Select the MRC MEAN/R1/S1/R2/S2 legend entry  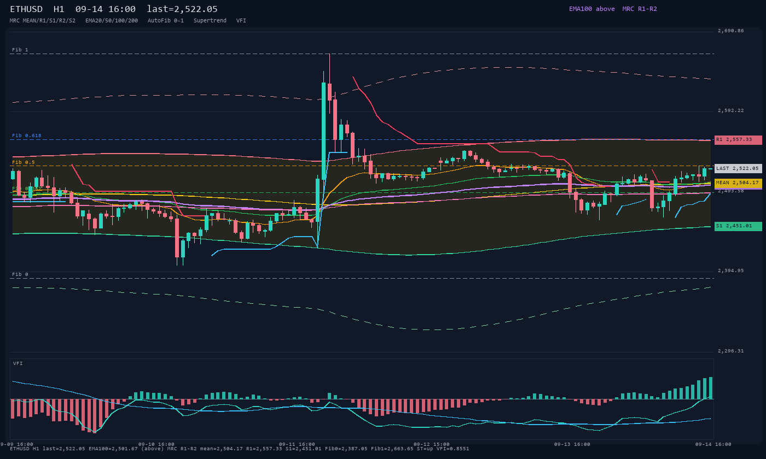pyautogui.click(x=43, y=21)
